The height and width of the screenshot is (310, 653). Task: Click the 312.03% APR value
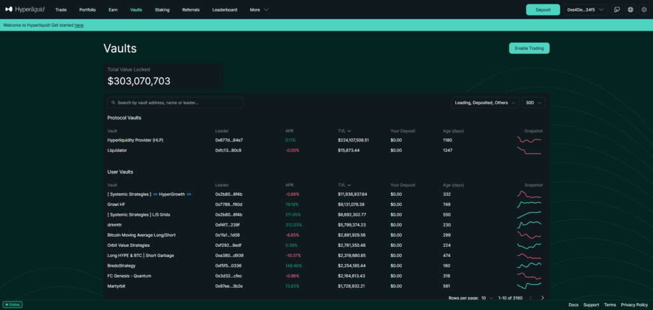click(293, 225)
